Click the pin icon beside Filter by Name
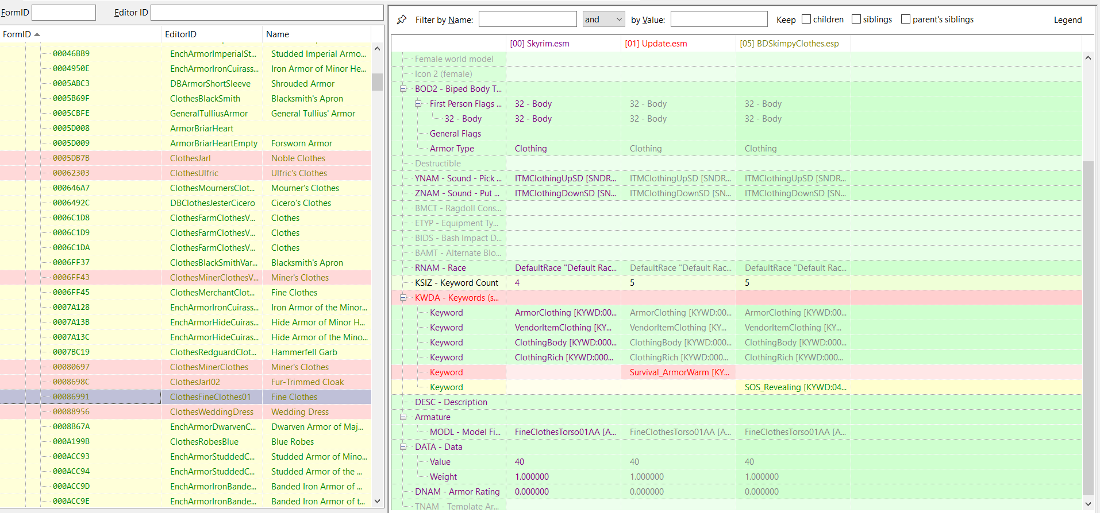Screen dimensions: 1100x513 [402, 20]
